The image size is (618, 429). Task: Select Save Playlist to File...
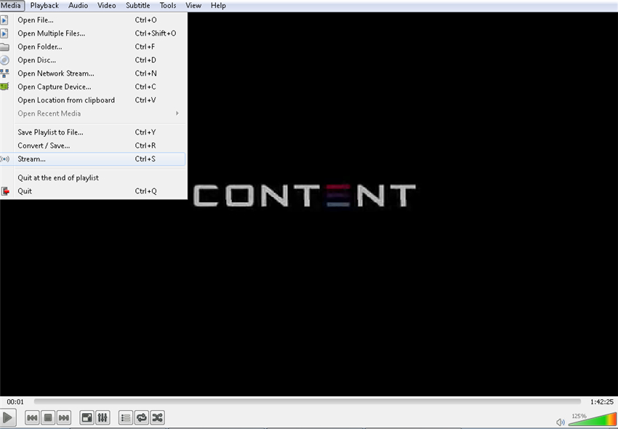(93, 132)
